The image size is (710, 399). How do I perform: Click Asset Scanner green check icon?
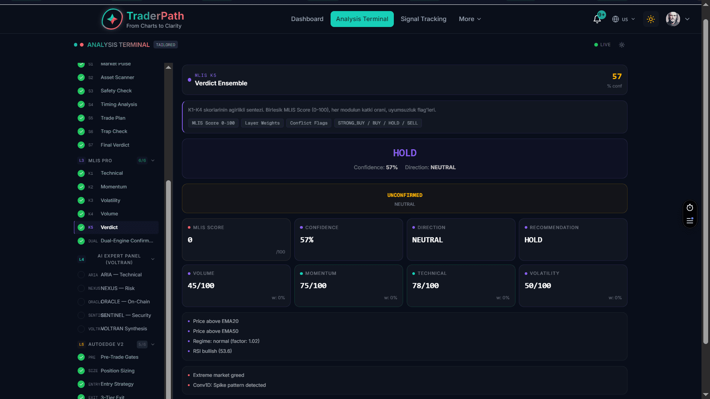(81, 78)
